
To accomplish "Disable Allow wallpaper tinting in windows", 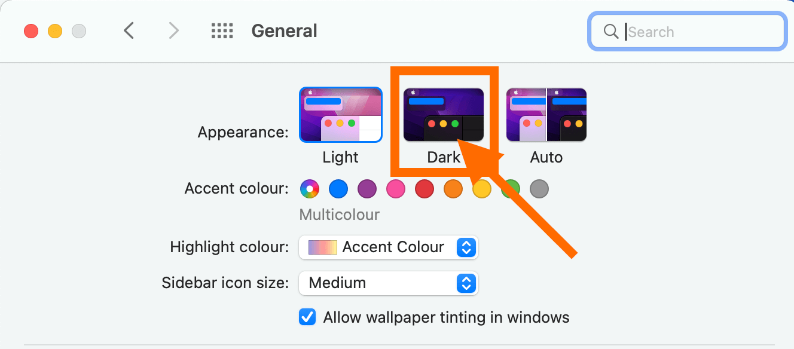I will 307,317.
